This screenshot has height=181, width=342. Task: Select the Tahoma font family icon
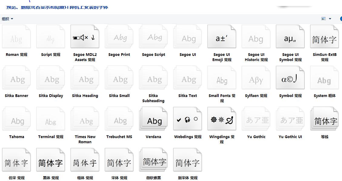coord(16,119)
